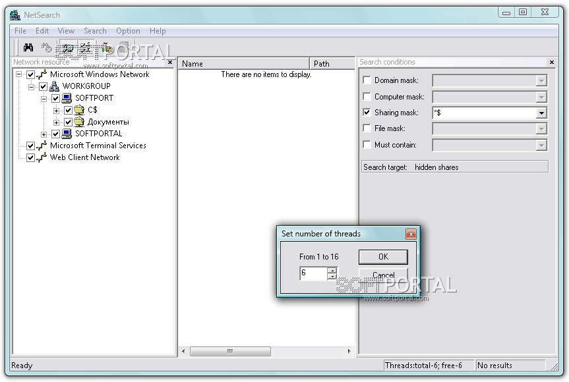Cancel the threads dialog
The height and width of the screenshot is (382, 569).
coord(383,275)
